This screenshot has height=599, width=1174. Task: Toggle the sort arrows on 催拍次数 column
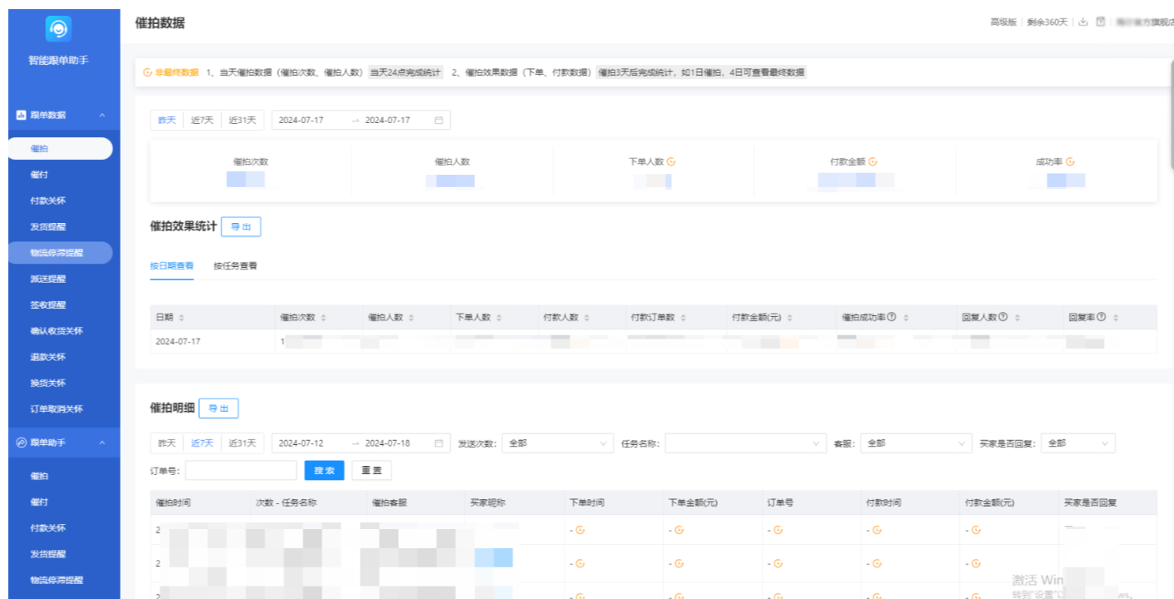tap(322, 317)
